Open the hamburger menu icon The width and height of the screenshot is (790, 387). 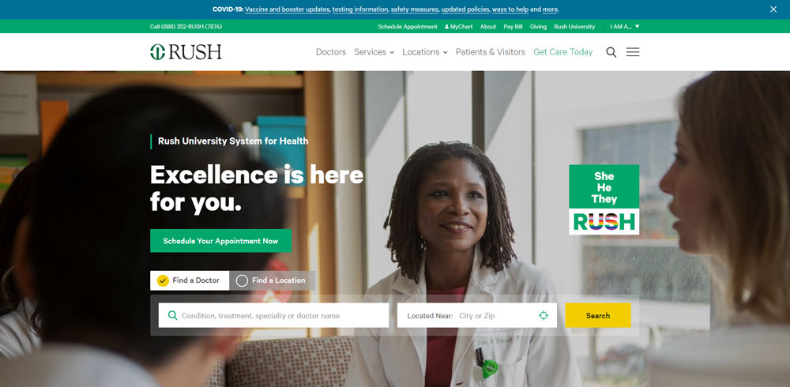coord(633,52)
